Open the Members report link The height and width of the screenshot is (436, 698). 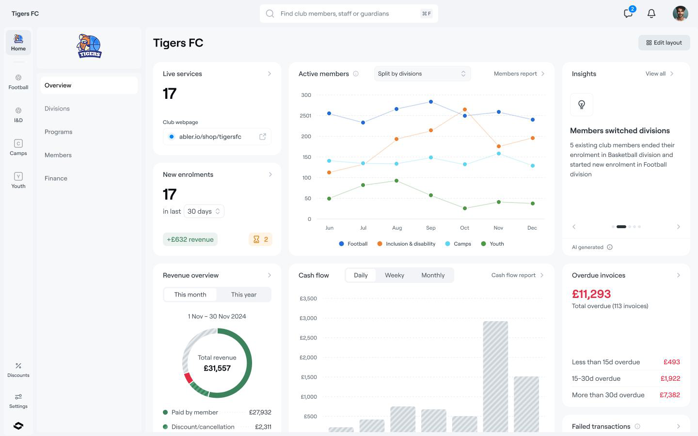pos(519,74)
